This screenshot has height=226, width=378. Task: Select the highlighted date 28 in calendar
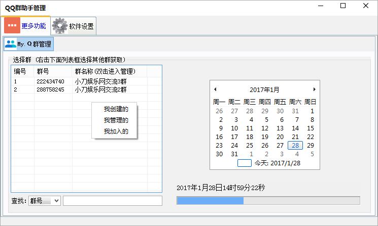coord(295,145)
